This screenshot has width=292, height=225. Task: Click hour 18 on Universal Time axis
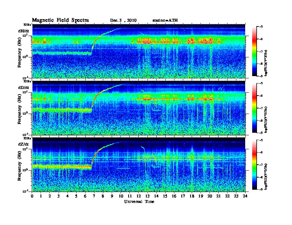point(192,196)
